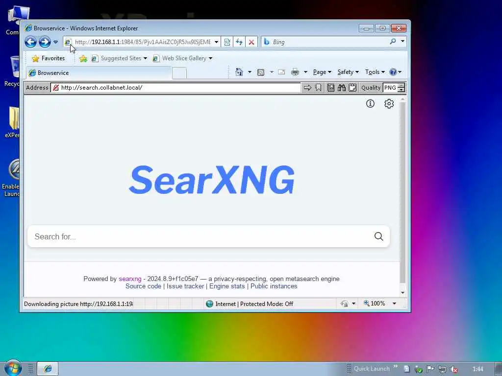Select the Browservice tab
Screen dimensions: 502x376
(x=99, y=73)
